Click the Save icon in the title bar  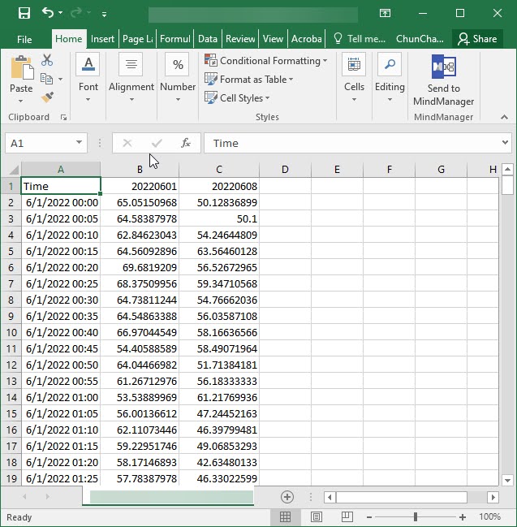[x=24, y=13]
